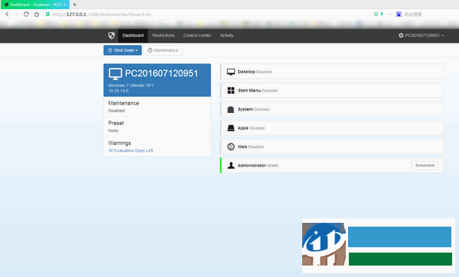The height and width of the screenshot is (277, 459).
Task: Click the Warnings heading
Action: 119,143
